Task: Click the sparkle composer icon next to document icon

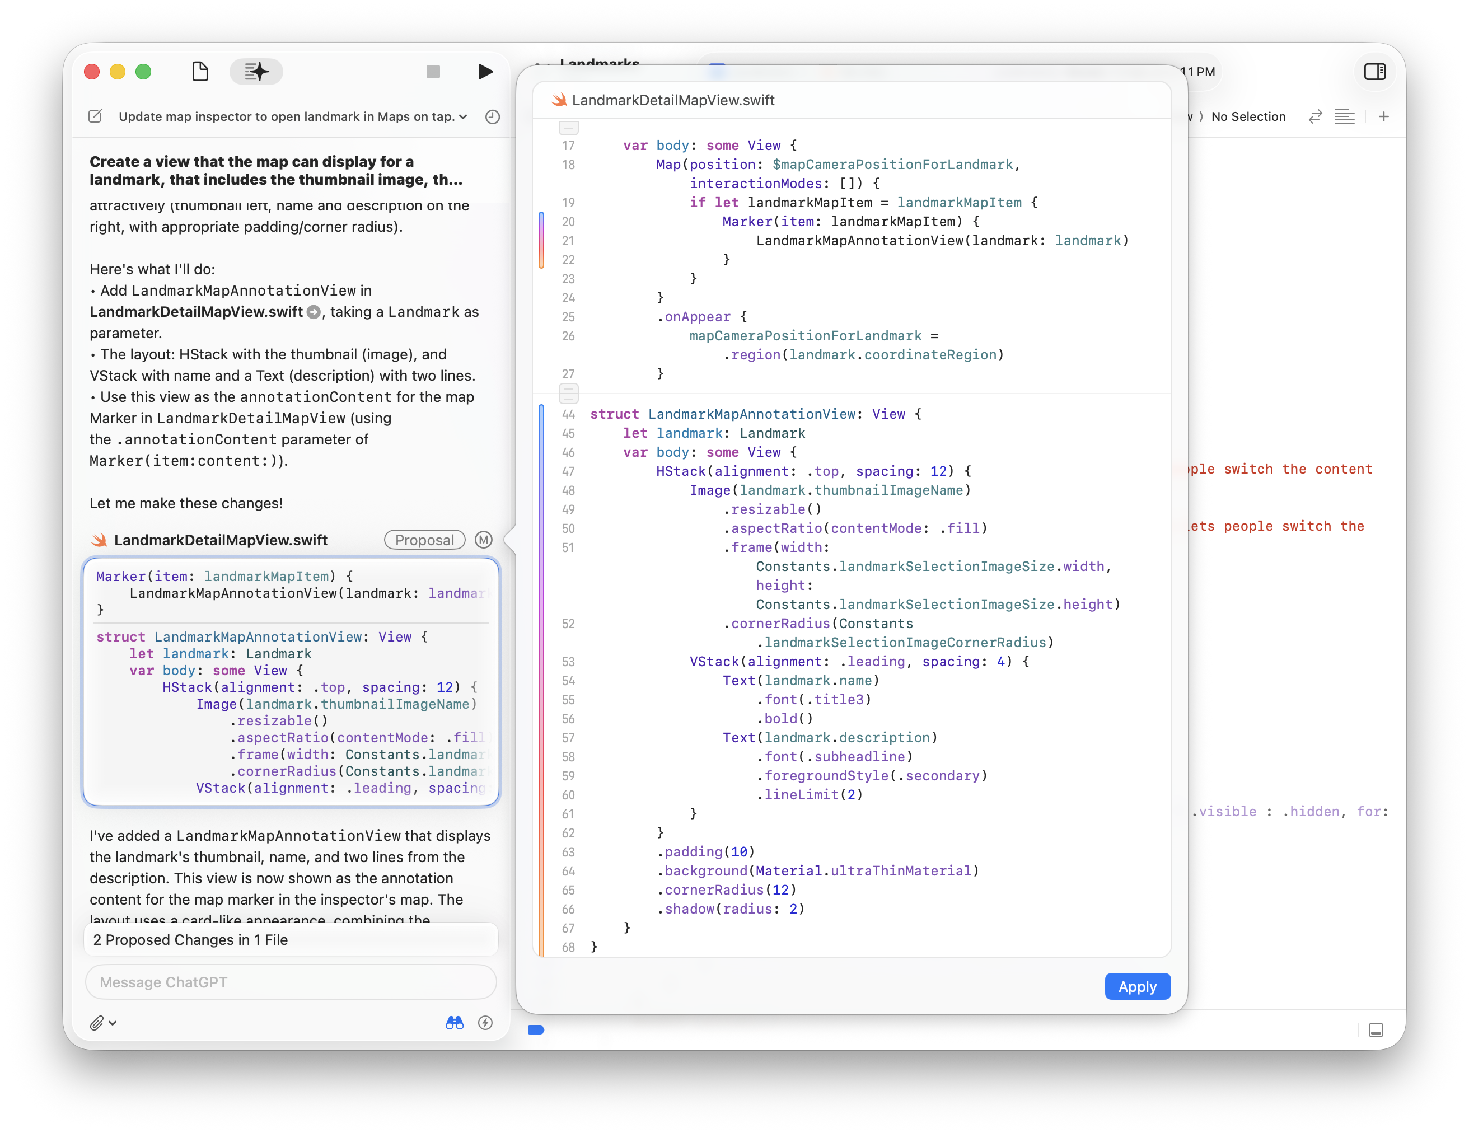Action: 256,72
